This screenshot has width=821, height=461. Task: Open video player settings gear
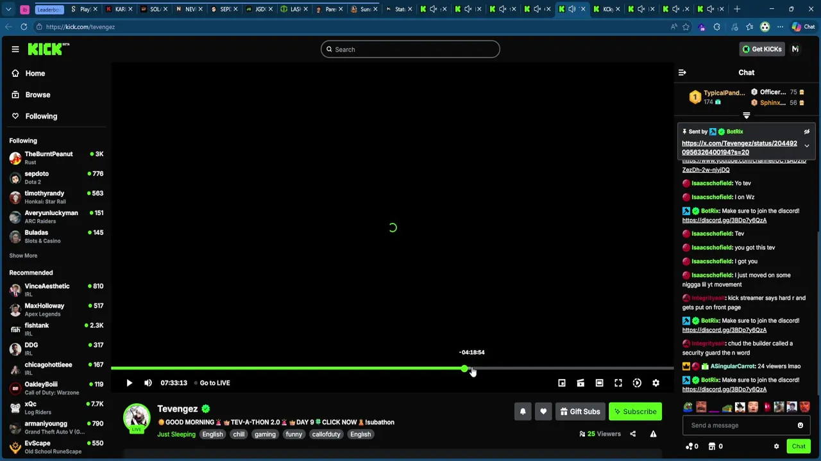coord(656,383)
